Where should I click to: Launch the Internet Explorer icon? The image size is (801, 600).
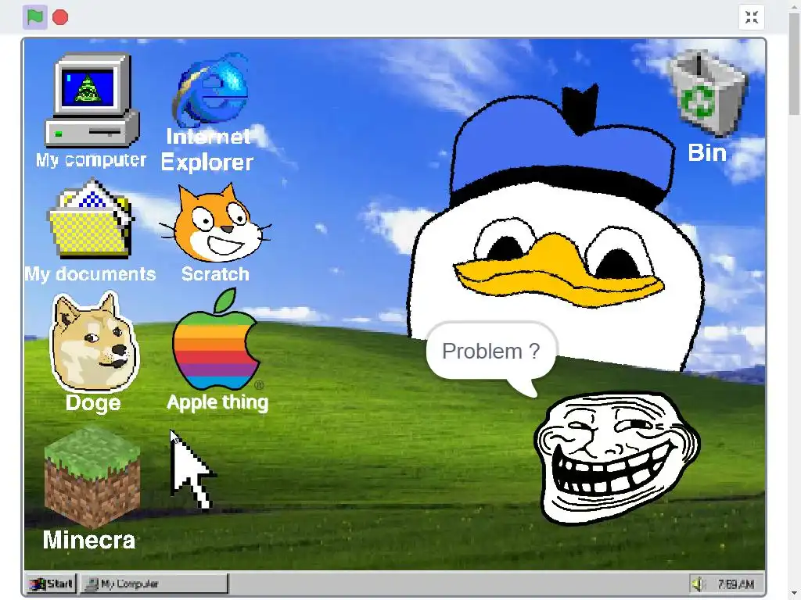210,91
